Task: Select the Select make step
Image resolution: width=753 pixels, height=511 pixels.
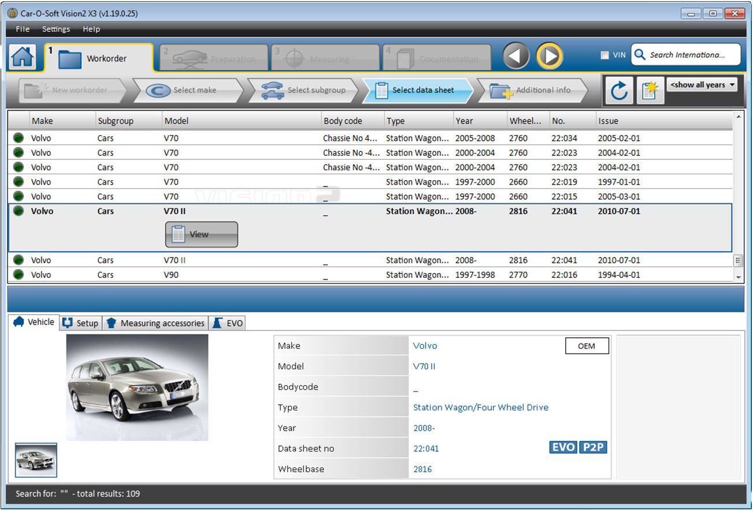Action: [188, 91]
